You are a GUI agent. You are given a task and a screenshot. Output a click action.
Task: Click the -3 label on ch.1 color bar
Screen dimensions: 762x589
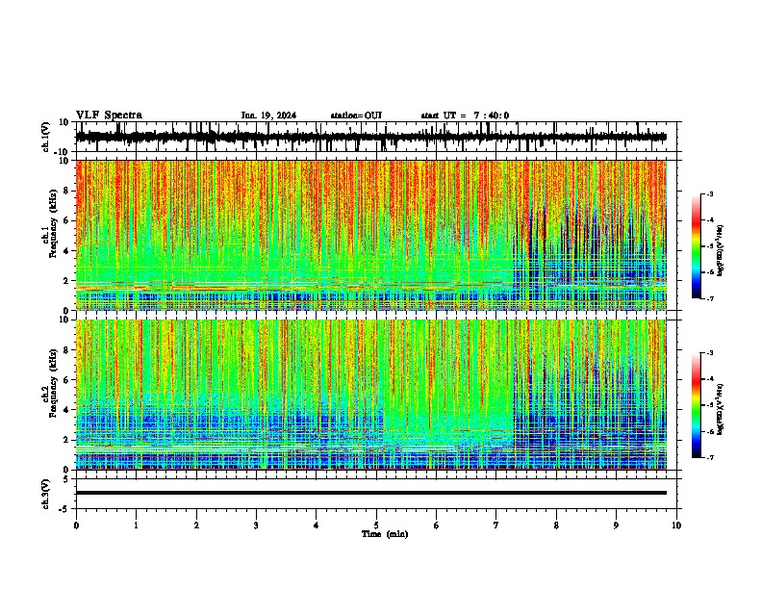point(709,193)
